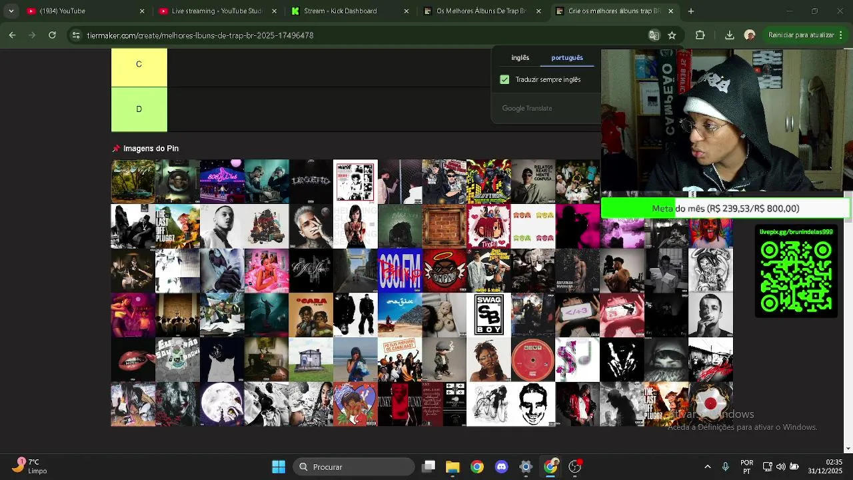Open the POR PT language switcher
The height and width of the screenshot is (480, 853).
[747, 467]
